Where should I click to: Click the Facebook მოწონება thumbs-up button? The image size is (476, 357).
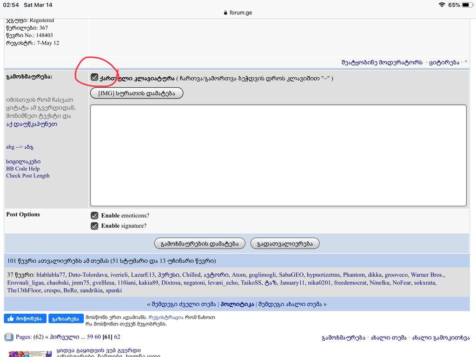coord(25,318)
